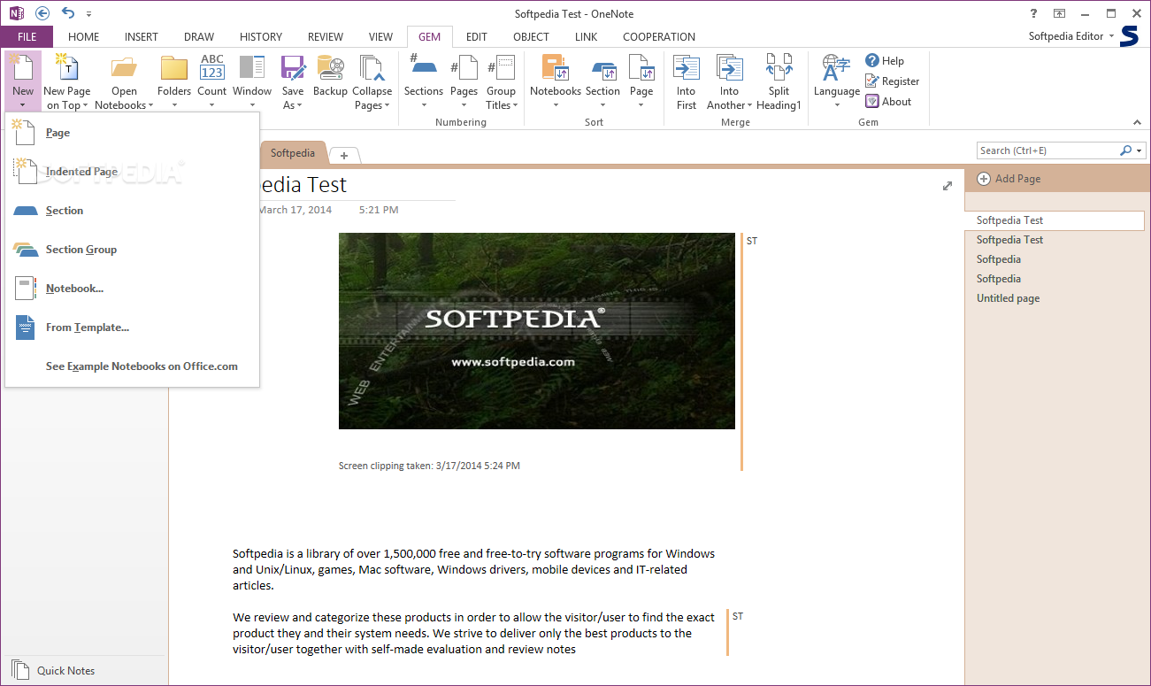Open the Open Notebooks folder icon
The image size is (1151, 686).
pos(124,68)
